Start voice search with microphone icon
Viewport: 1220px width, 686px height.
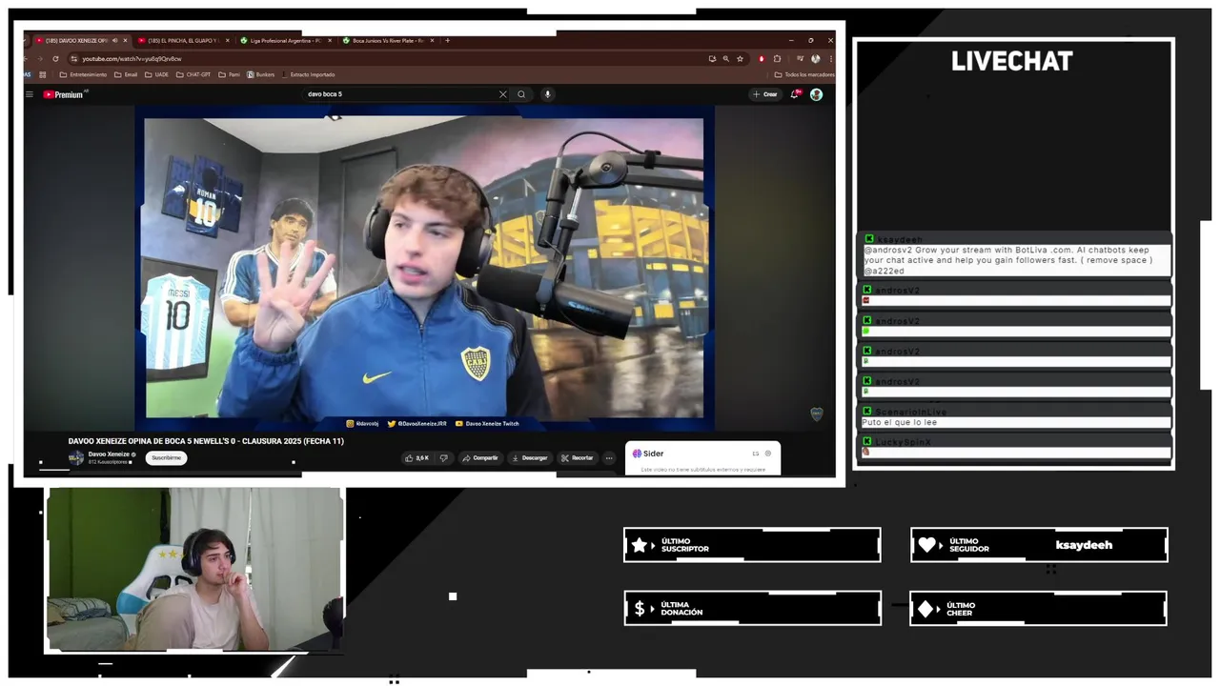point(547,94)
